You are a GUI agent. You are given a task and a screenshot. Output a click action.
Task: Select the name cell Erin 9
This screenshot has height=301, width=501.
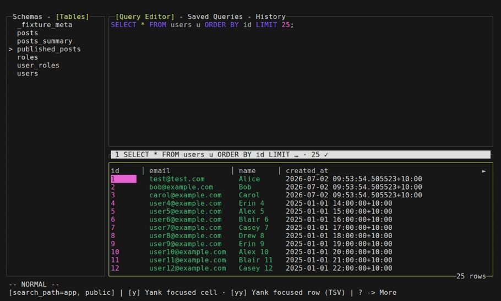pyautogui.click(x=252, y=244)
